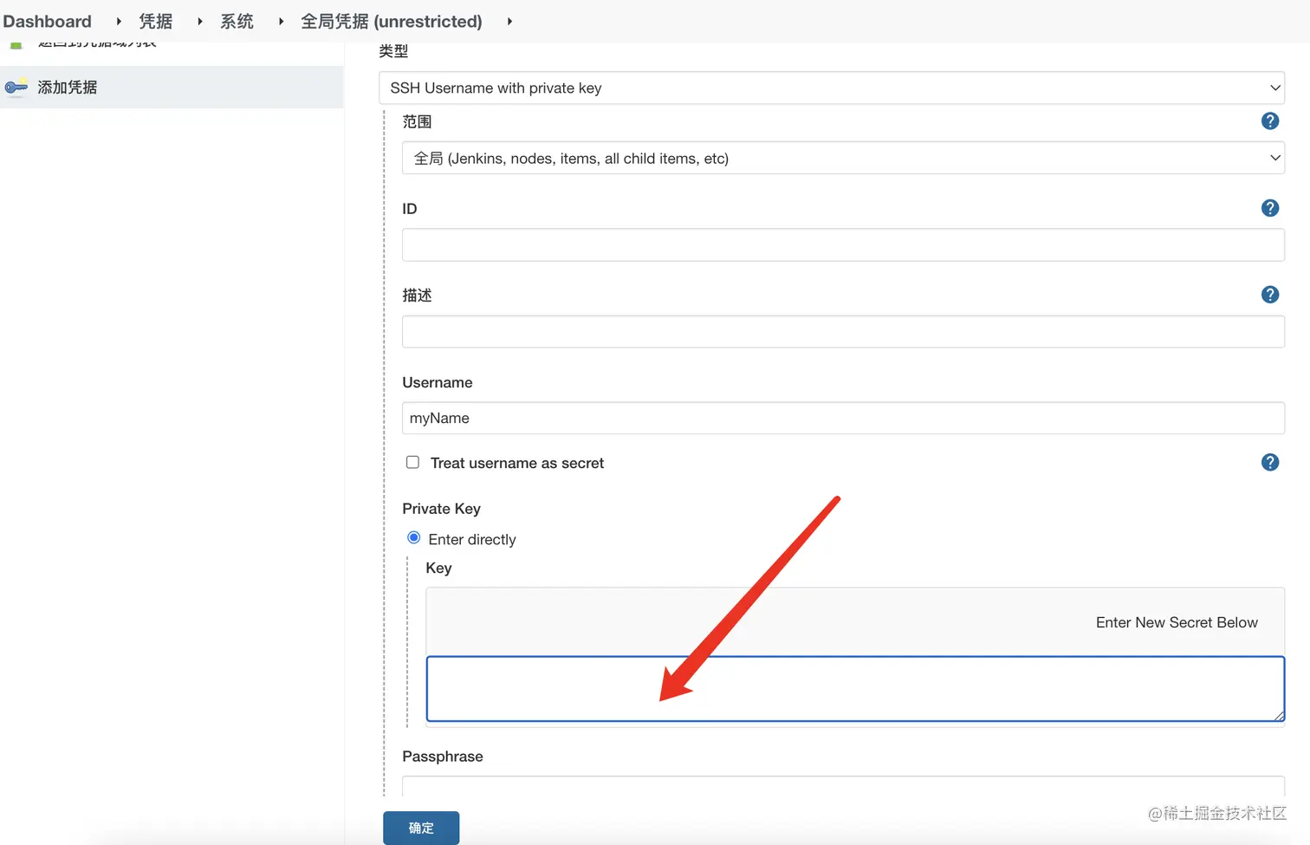
Task: Click the key icon beside 添加凭据
Action: click(16, 87)
